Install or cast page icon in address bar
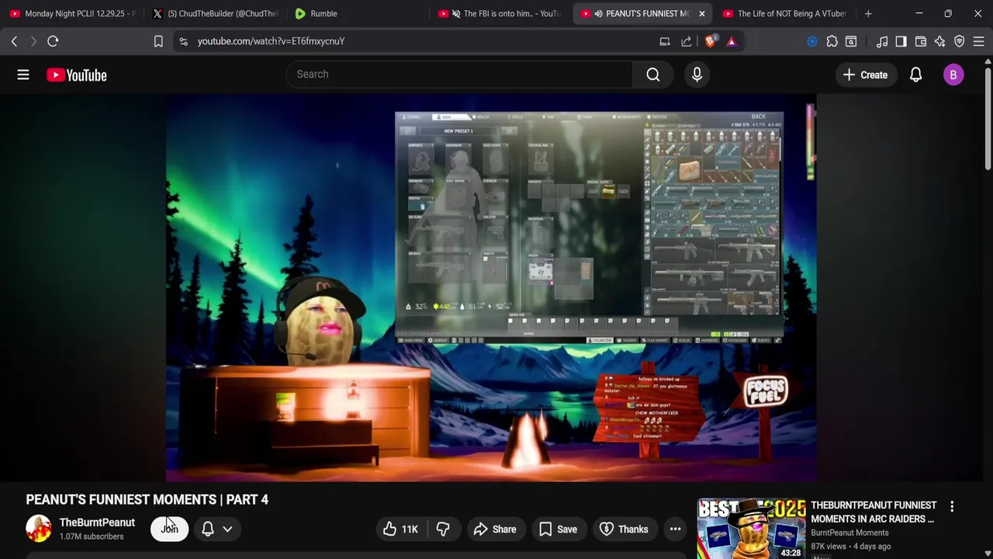The width and height of the screenshot is (993, 559). click(665, 41)
